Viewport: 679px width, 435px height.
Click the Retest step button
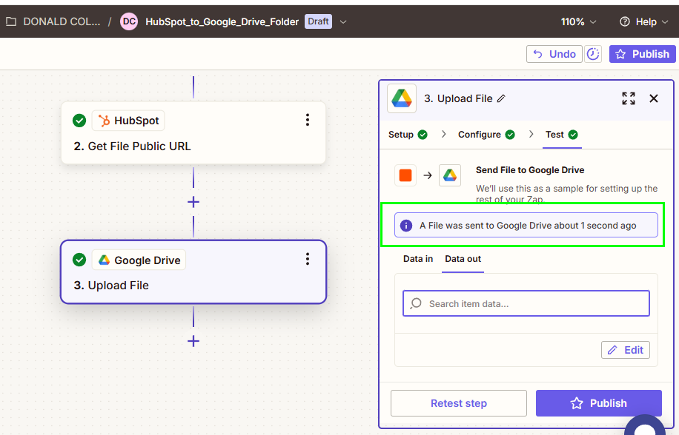[459, 403]
